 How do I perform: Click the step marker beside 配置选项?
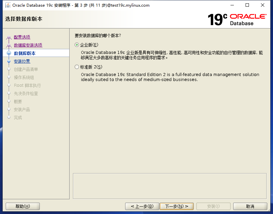(x=9, y=37)
